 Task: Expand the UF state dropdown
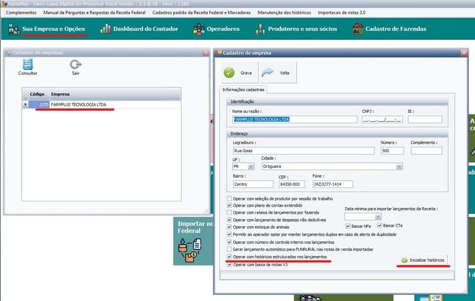click(x=251, y=167)
